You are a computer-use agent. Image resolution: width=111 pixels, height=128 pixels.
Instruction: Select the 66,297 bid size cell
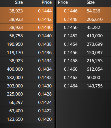click(x=16, y=103)
